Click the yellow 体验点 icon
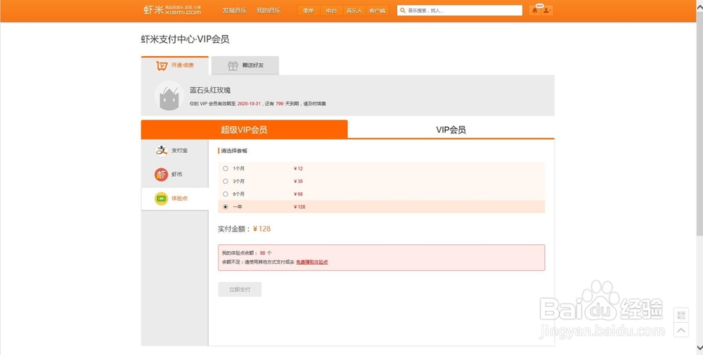The width and height of the screenshot is (703, 355). tap(162, 199)
